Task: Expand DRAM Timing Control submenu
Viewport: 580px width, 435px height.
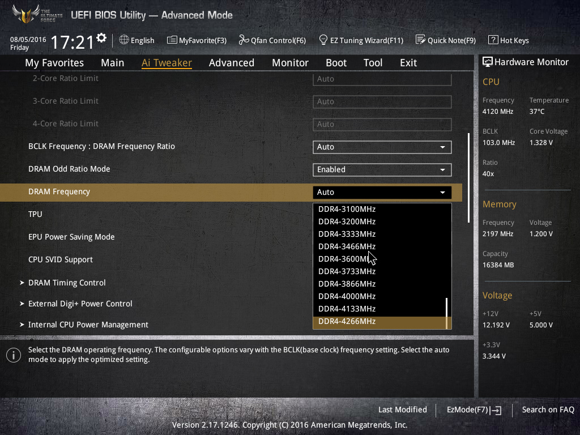Action: pos(67,283)
